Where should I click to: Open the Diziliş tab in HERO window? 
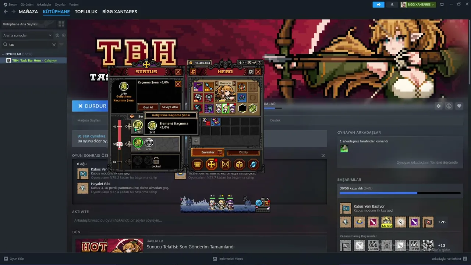pyautogui.click(x=243, y=152)
